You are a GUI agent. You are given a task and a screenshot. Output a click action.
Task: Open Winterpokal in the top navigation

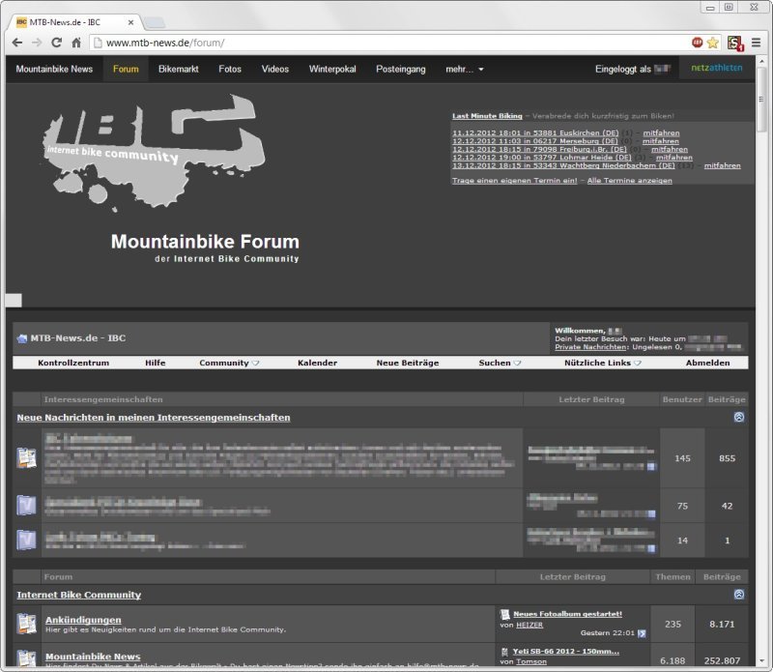coord(332,69)
